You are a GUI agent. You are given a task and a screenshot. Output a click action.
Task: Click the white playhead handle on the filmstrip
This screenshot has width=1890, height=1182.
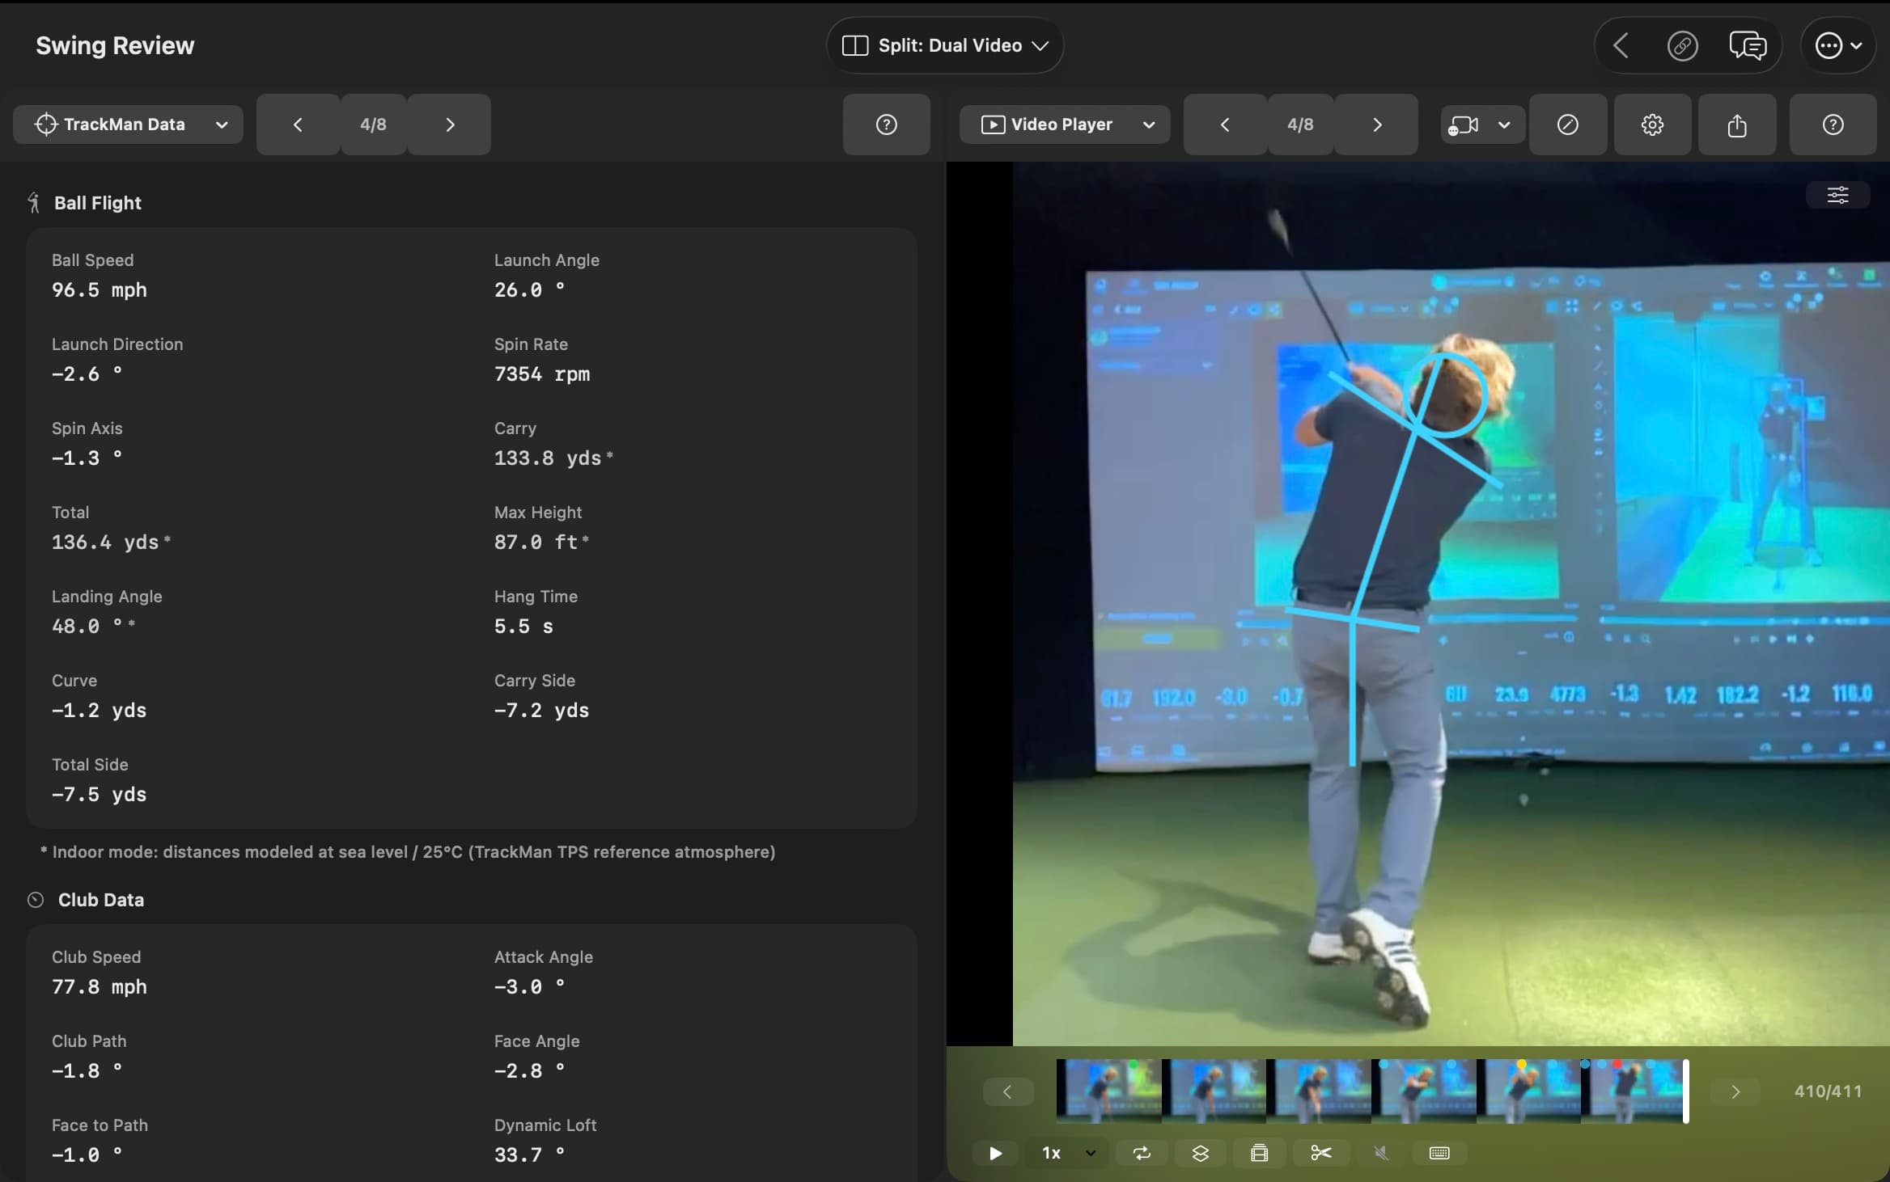1686,1091
